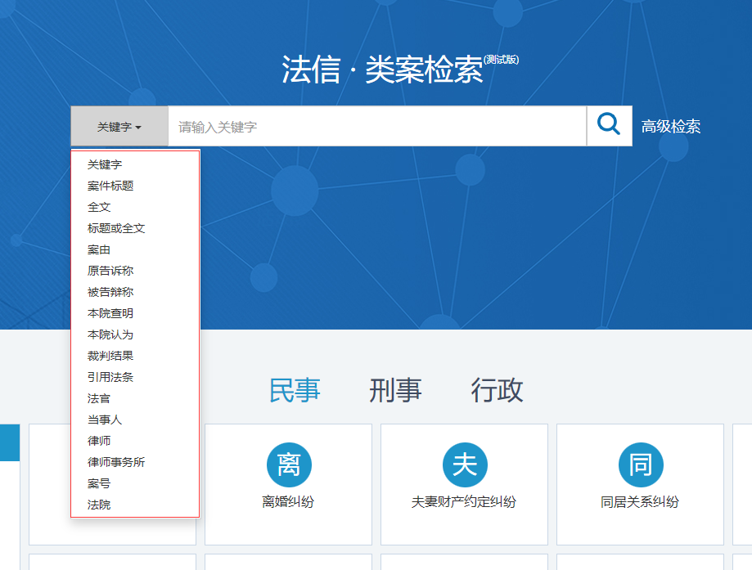Open the 夫妻财产约定纠纷 category link
Screen dimensions: 752x570
464,502
